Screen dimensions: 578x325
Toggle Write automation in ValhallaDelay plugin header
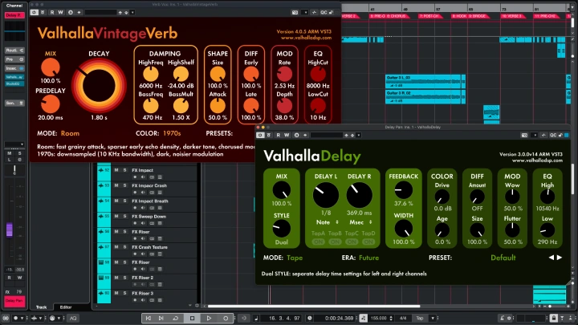(x=287, y=136)
